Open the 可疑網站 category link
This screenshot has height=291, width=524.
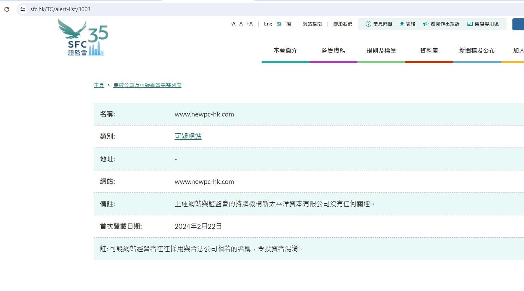pos(188,137)
